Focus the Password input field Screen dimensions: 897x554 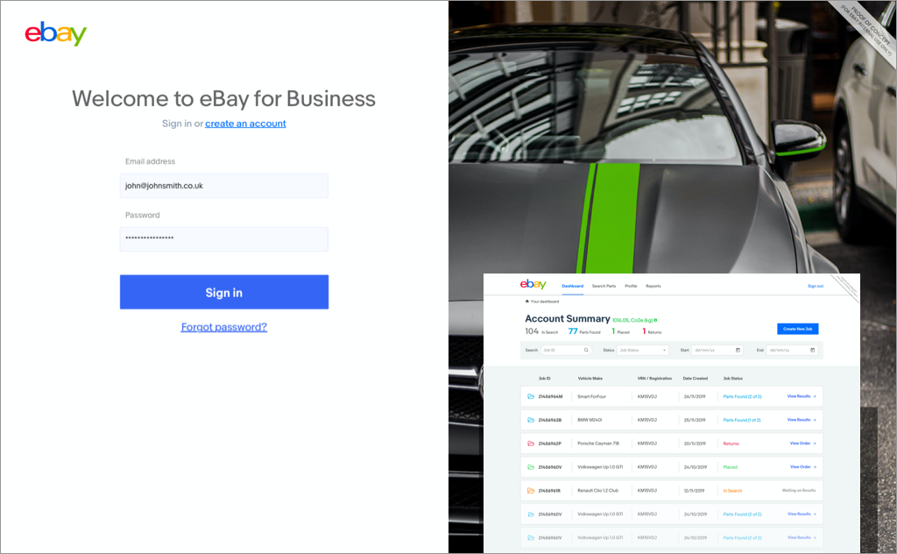tap(224, 239)
